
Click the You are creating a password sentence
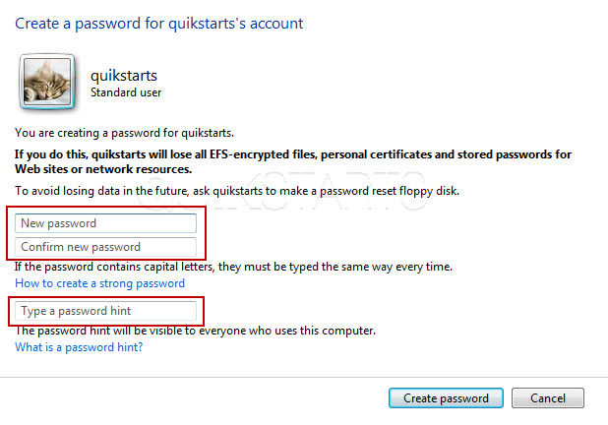pyautogui.click(x=125, y=133)
